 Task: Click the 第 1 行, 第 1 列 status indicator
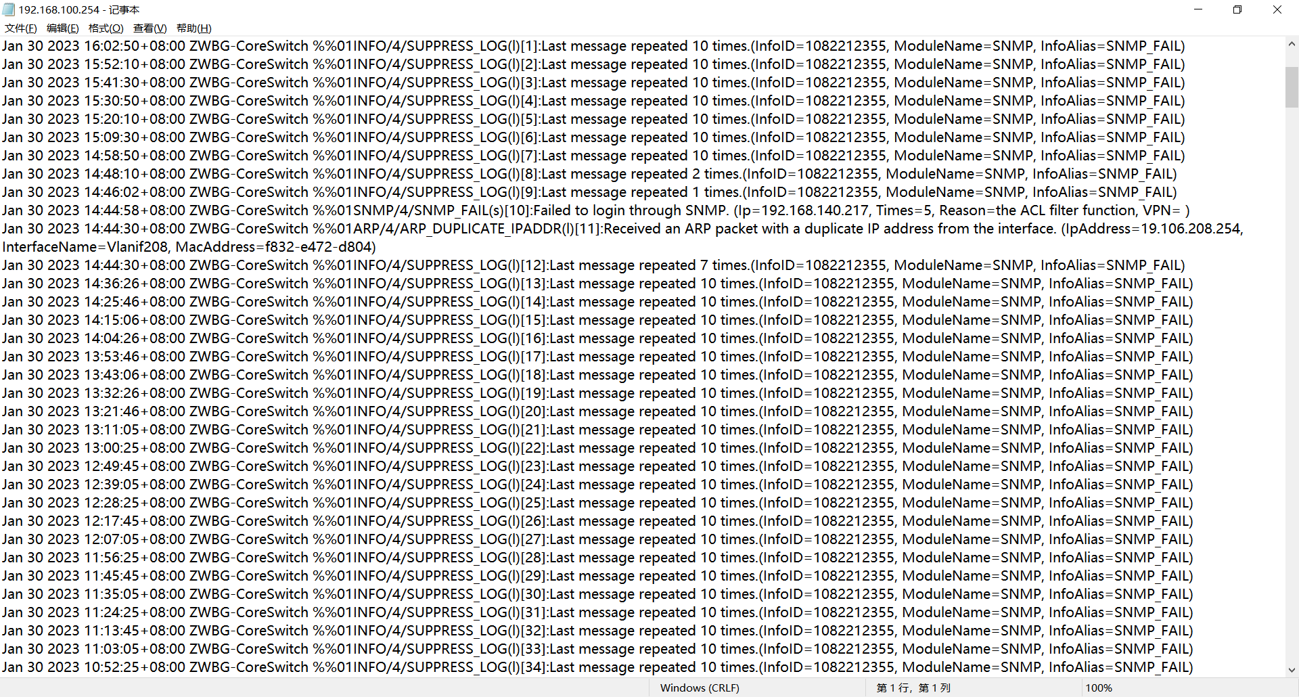[x=913, y=688]
